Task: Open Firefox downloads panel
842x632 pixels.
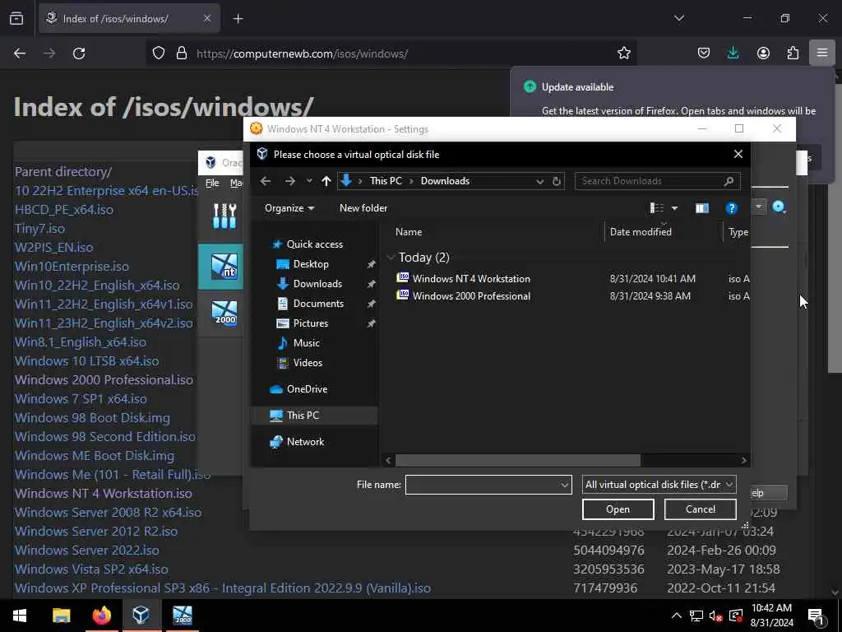Action: click(x=733, y=53)
